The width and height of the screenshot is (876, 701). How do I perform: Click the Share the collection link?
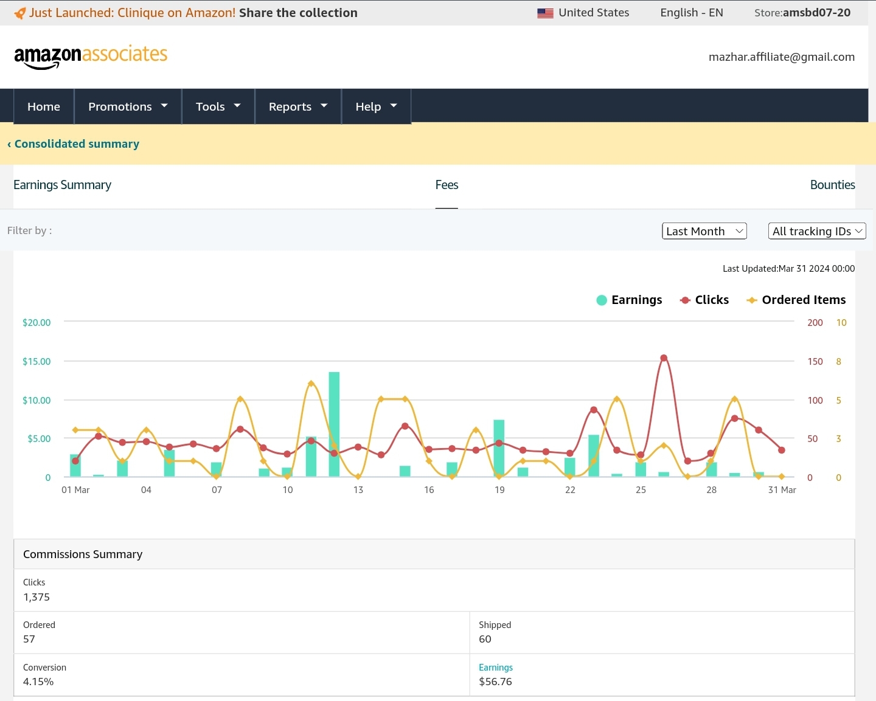tap(298, 13)
